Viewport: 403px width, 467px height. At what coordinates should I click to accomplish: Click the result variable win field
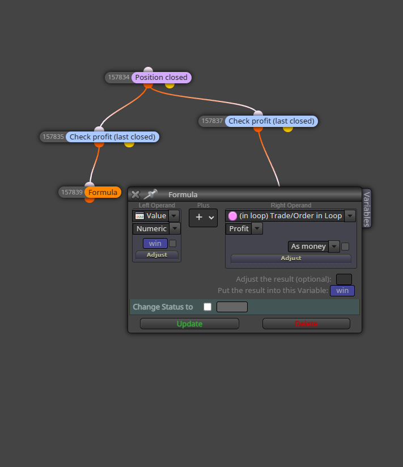tap(342, 291)
